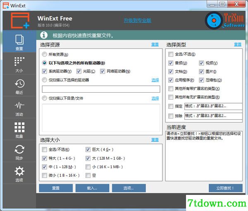
Task: Uncheck 巨大 (4 G+) size checkbox
Action: coord(88,149)
